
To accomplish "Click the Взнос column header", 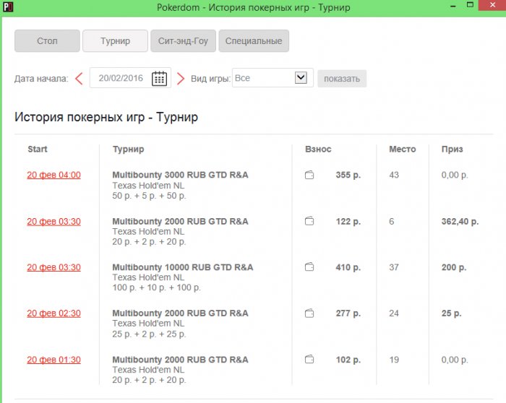I will [x=318, y=149].
